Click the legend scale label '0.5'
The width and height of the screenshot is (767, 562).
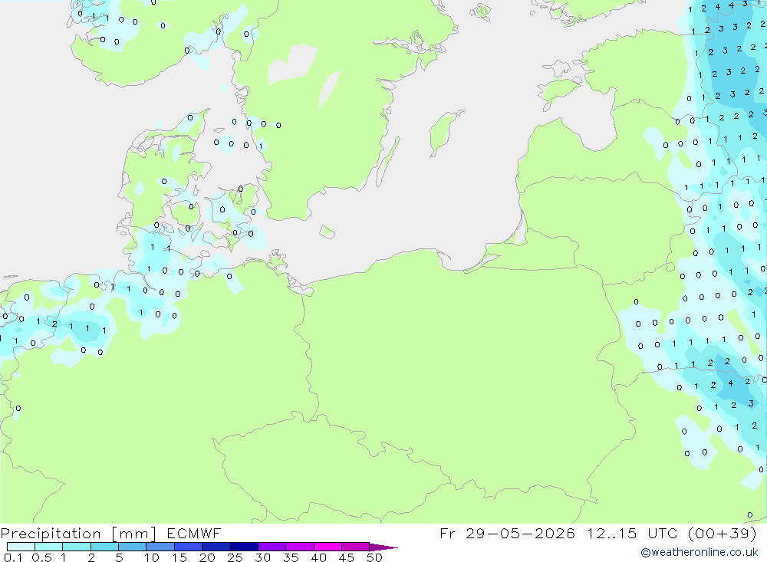41,557
